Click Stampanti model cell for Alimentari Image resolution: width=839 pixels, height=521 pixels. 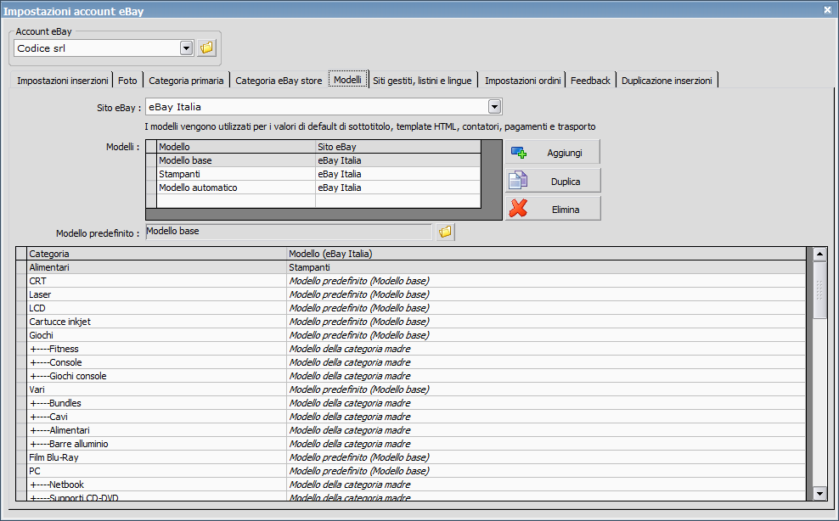[546, 267]
